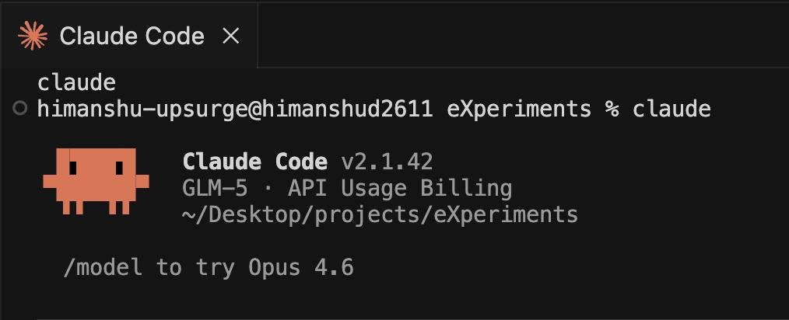789x320 pixels.
Task: Click the v2.1.42 version number
Action: (x=387, y=162)
